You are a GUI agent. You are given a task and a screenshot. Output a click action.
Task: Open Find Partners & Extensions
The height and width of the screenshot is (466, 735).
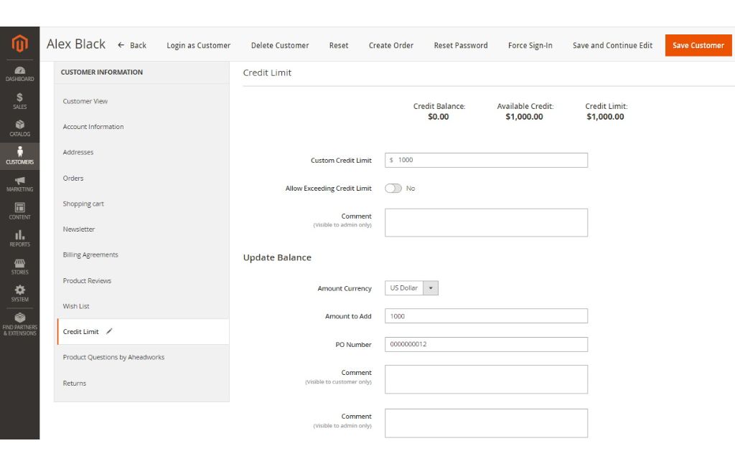[x=19, y=324]
